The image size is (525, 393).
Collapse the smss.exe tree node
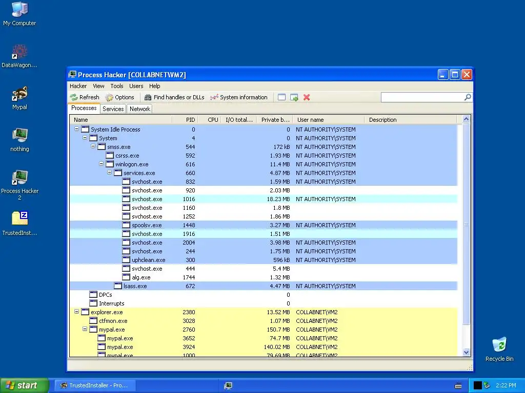point(93,146)
